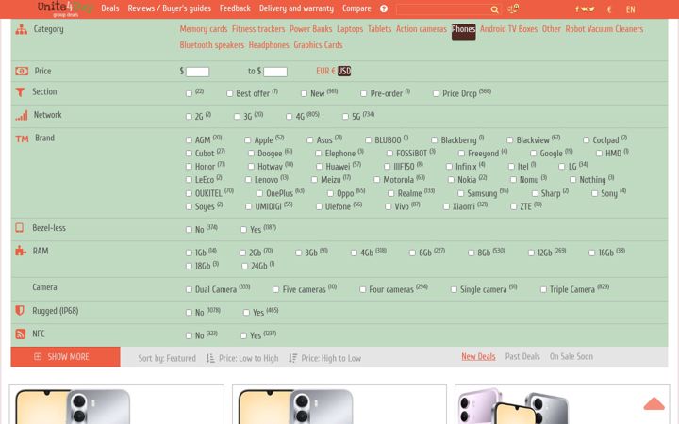Click the high-to-low sort icon
The image size is (679, 424).
point(293,358)
